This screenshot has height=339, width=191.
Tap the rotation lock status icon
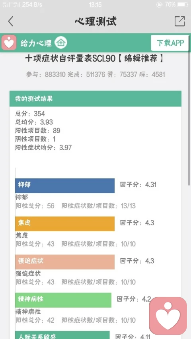coord(160,4)
